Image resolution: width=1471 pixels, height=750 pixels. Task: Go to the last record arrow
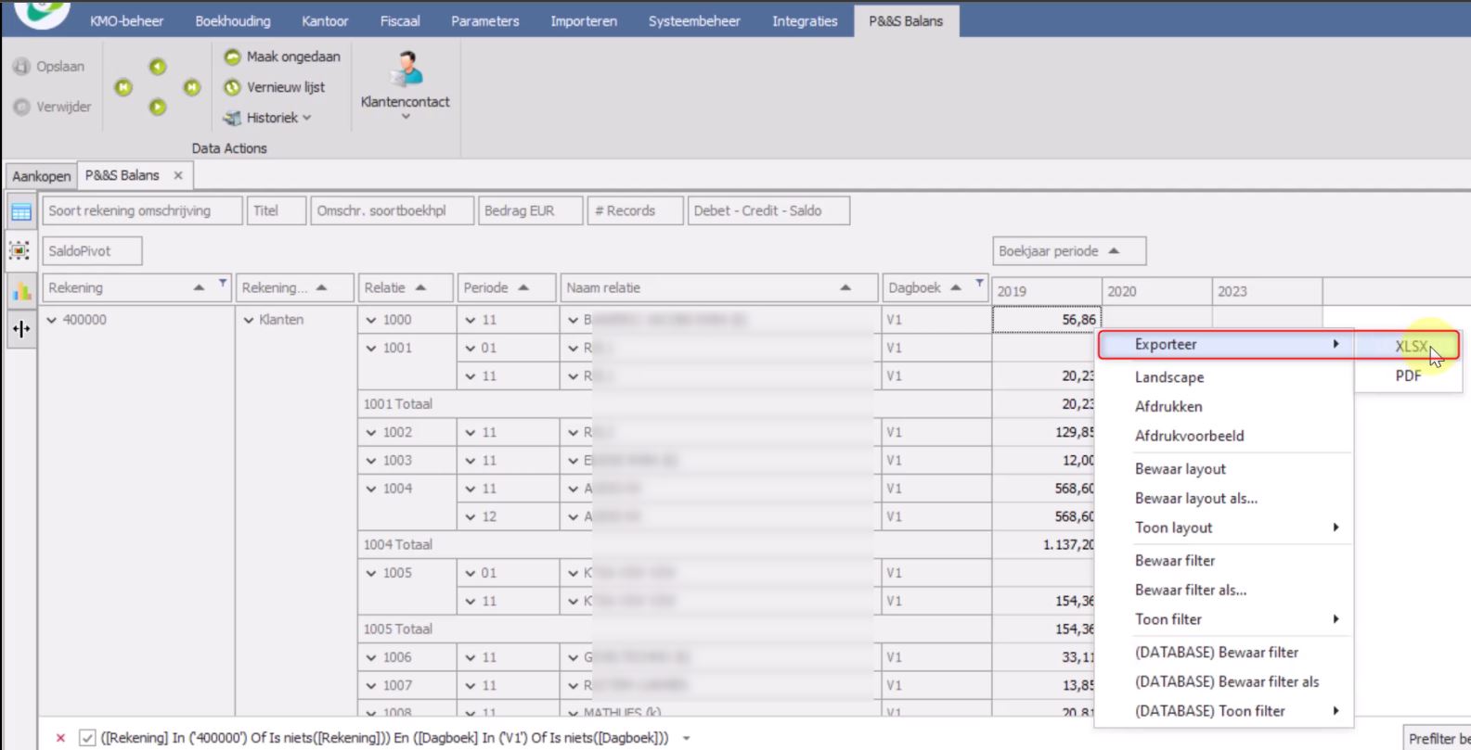point(192,87)
